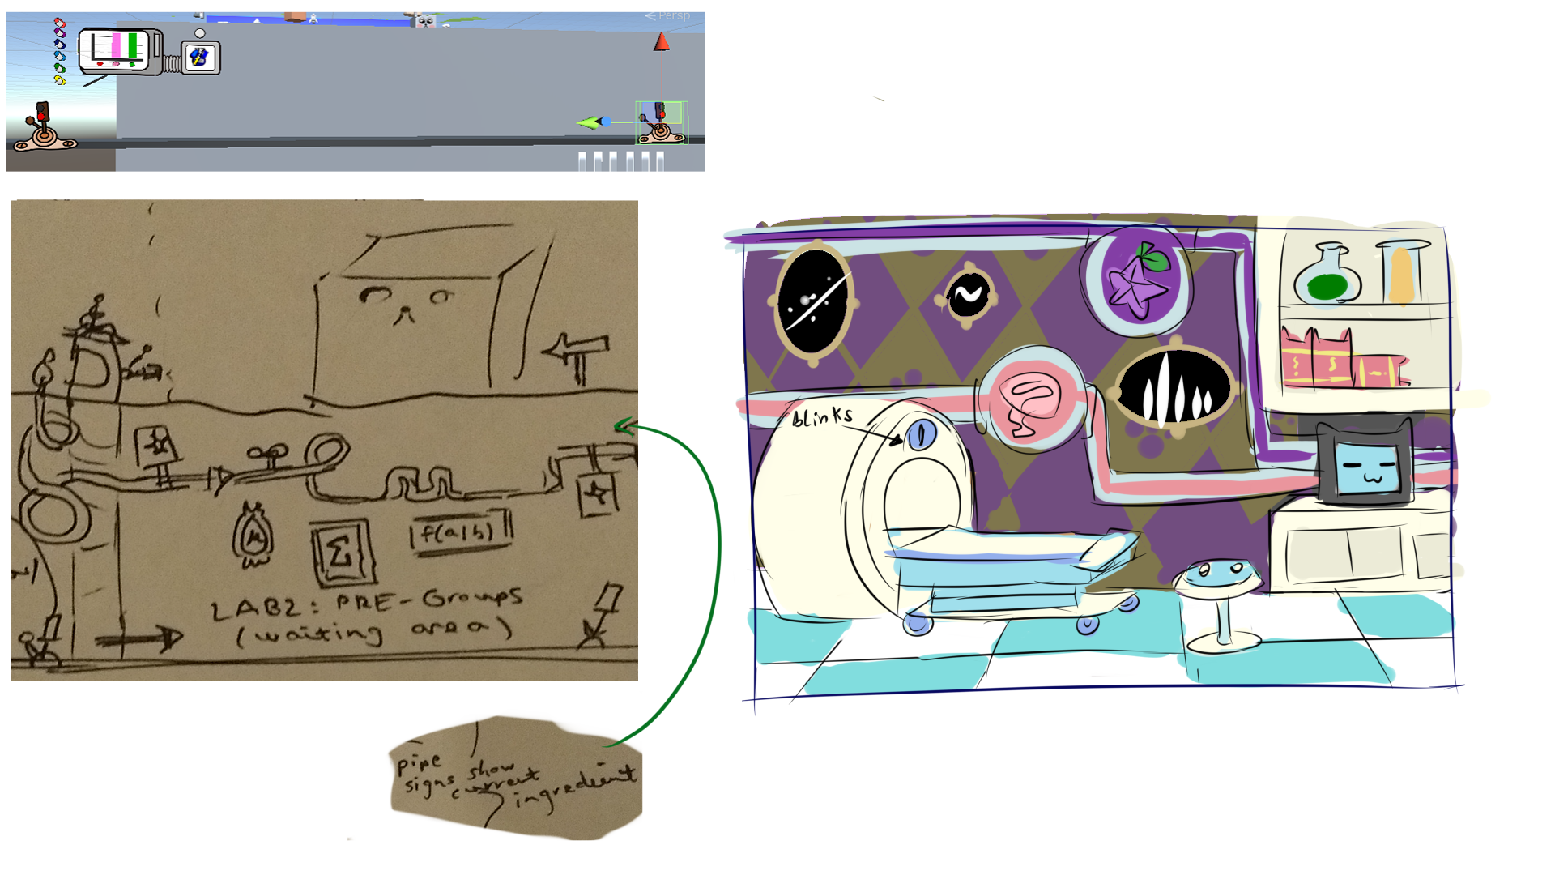Click the pink and green bar chart screen
This screenshot has height=875, width=1555.
118,49
